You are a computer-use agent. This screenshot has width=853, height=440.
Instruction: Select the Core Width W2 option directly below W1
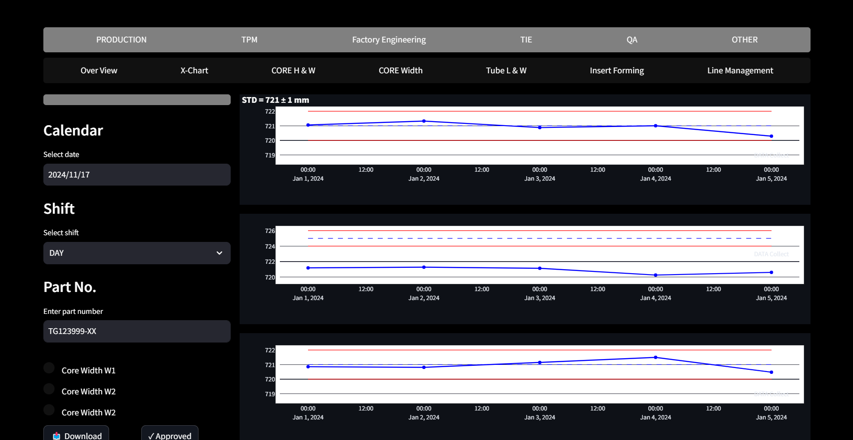point(50,389)
